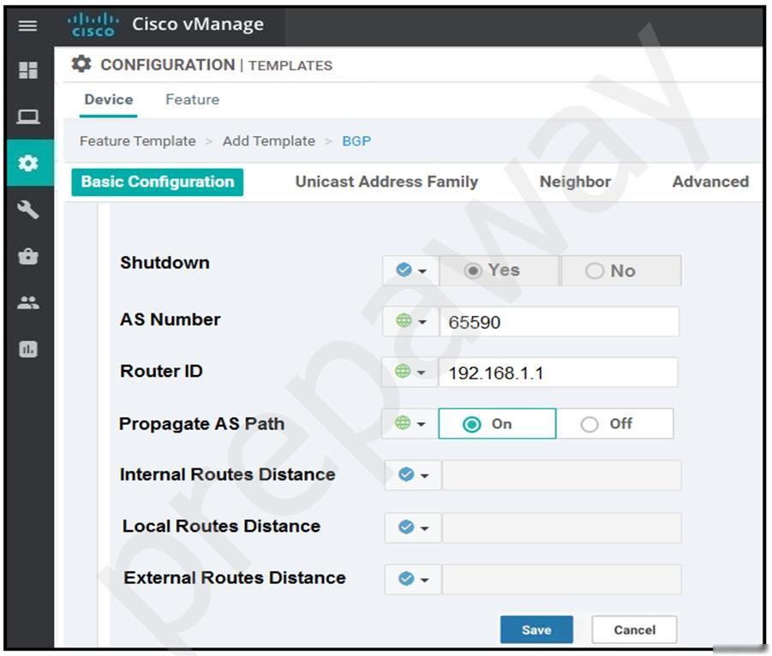This screenshot has width=772, height=656.
Task: Click the Internal Routes Distance input field
Action: (x=561, y=475)
